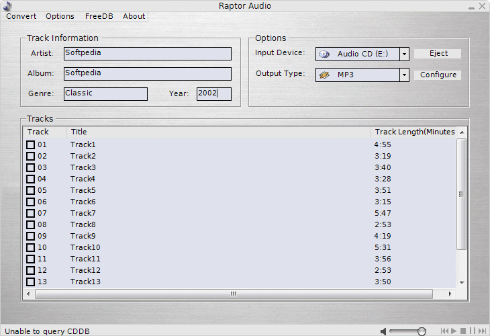Click the Album text field

[x=148, y=74]
